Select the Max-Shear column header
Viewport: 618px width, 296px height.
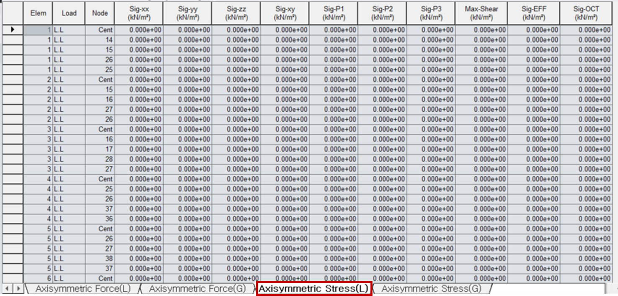pos(482,13)
